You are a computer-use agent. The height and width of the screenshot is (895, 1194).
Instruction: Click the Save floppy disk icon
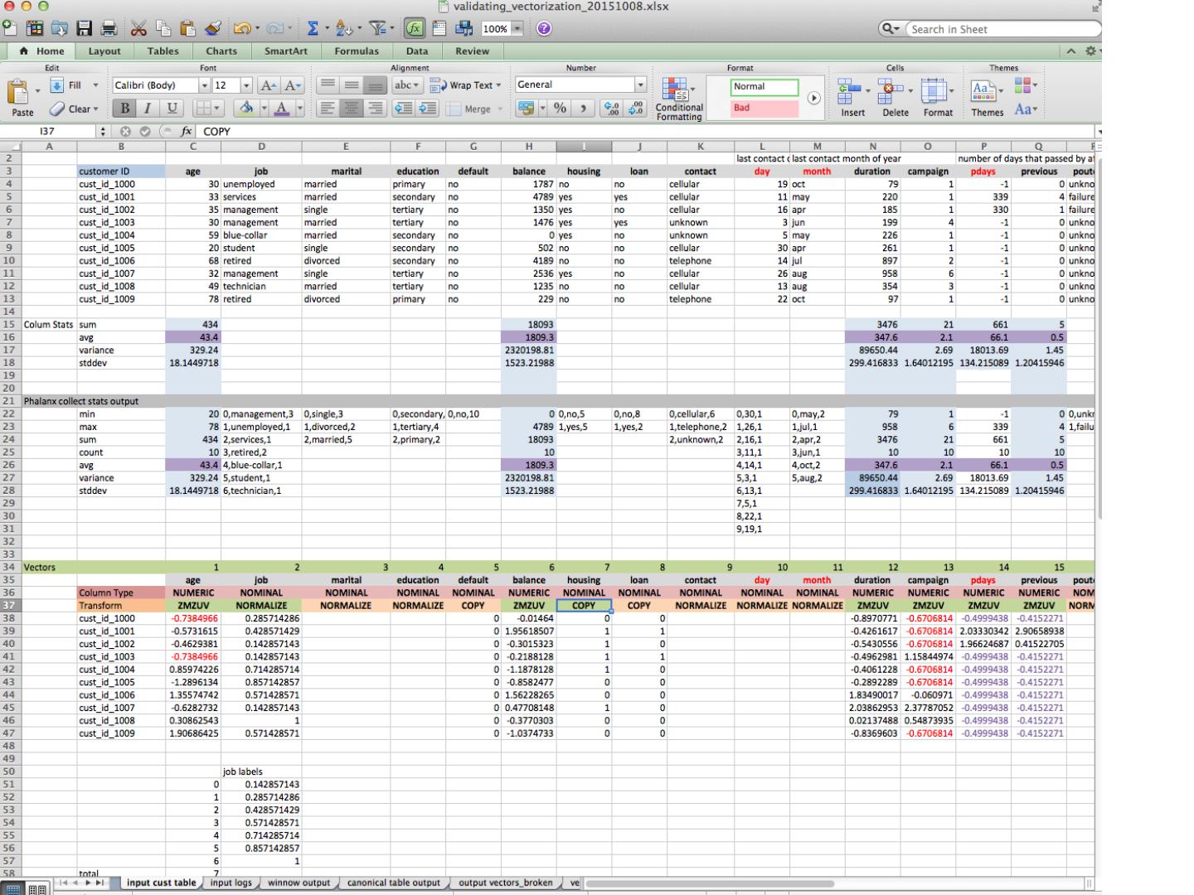pos(84,29)
